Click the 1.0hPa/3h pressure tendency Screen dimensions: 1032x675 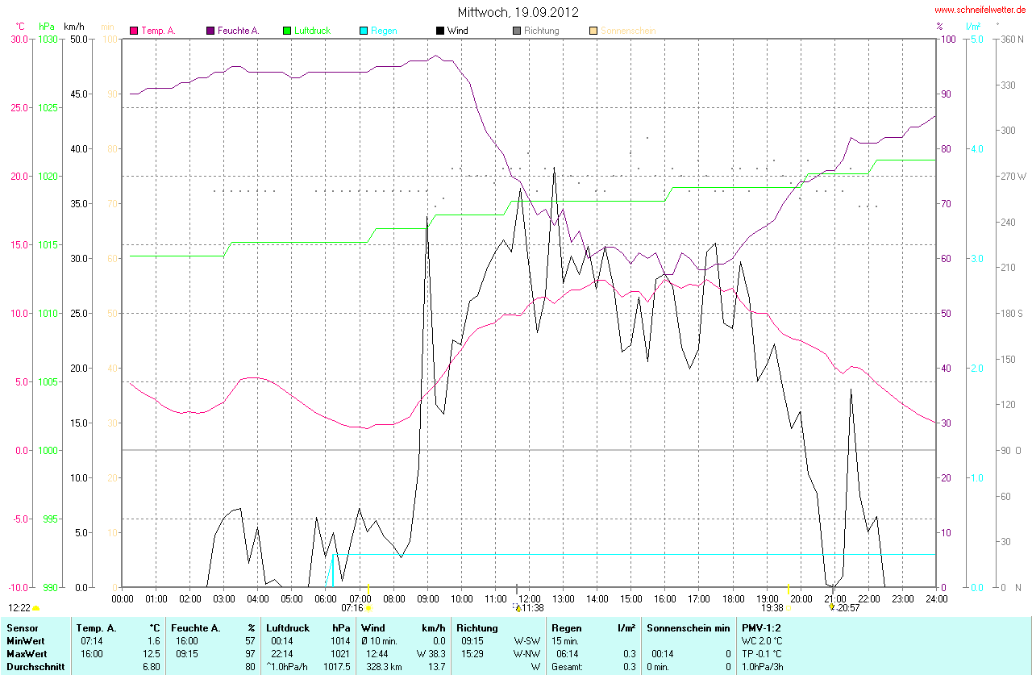tap(764, 667)
